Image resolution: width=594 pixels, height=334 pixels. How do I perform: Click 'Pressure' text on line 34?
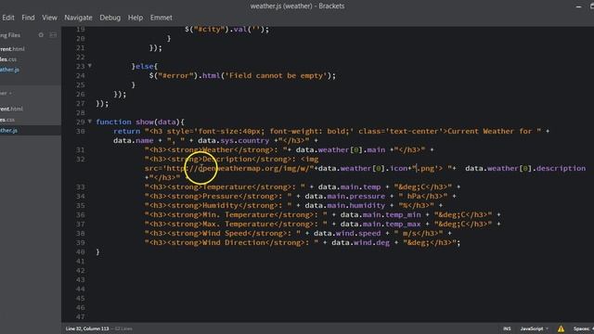[220, 196]
